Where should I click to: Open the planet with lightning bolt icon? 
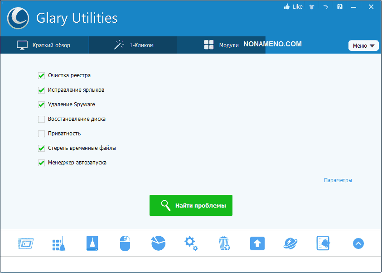290,243
